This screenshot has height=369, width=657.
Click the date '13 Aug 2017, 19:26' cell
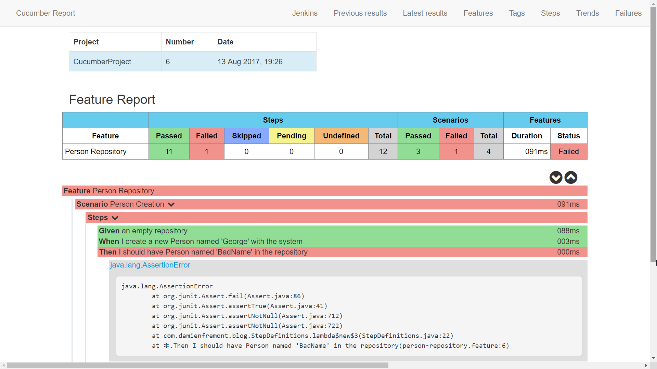pyautogui.click(x=265, y=62)
